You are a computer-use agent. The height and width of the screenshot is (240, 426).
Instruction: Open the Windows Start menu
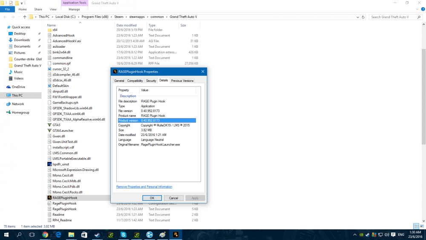click(x=6, y=234)
